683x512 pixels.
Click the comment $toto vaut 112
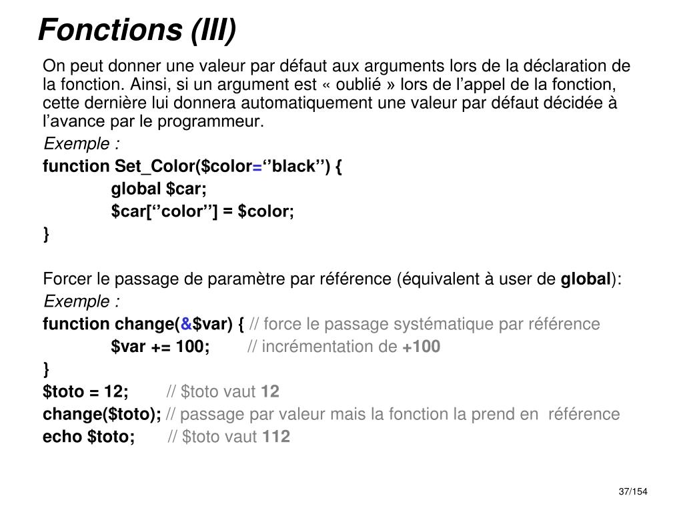click(229, 437)
